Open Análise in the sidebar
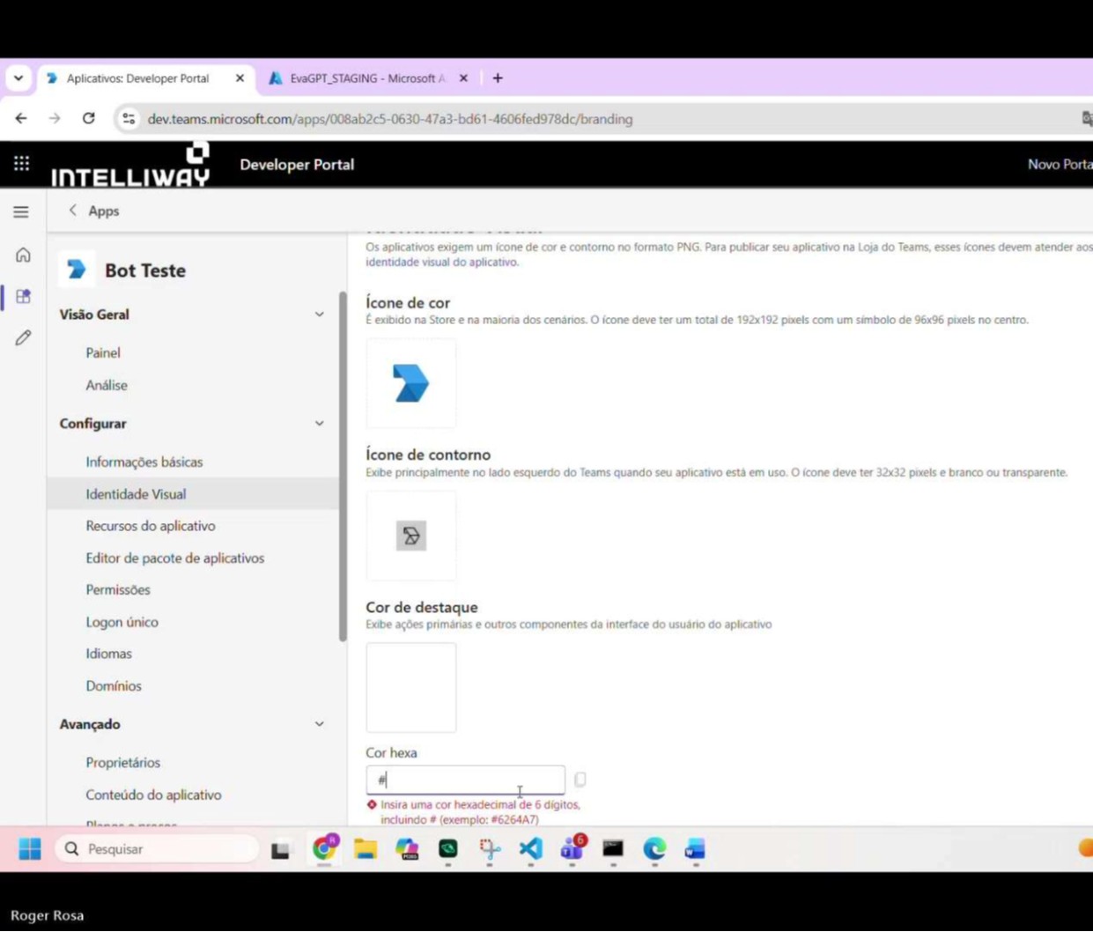Image resolution: width=1093 pixels, height=932 pixels. pos(107,385)
